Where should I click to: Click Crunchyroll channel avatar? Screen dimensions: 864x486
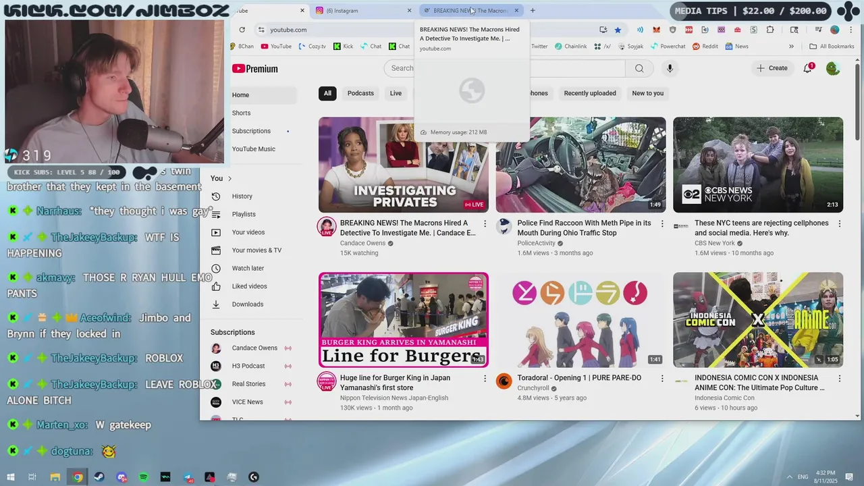point(504,381)
